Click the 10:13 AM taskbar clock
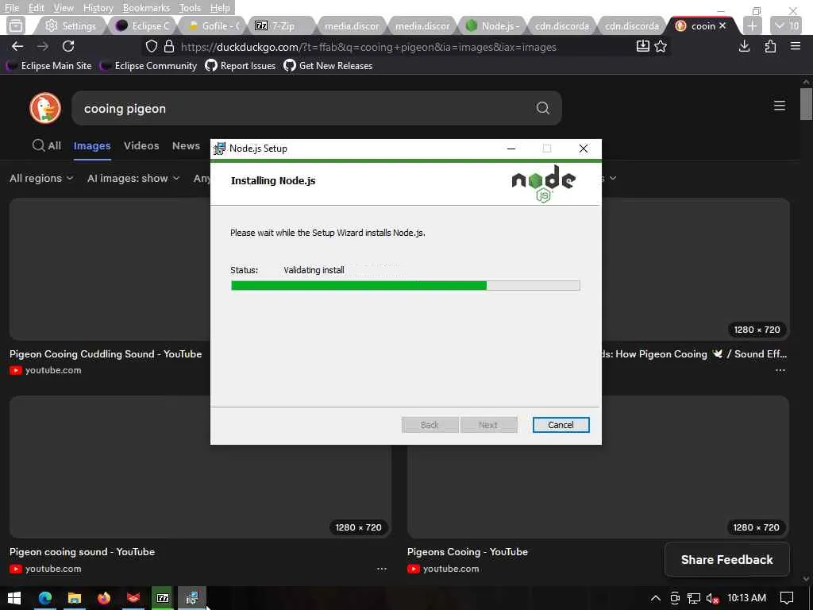 tap(746, 598)
